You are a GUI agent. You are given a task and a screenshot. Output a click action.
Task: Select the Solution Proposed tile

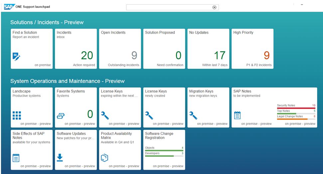click(x=164, y=49)
